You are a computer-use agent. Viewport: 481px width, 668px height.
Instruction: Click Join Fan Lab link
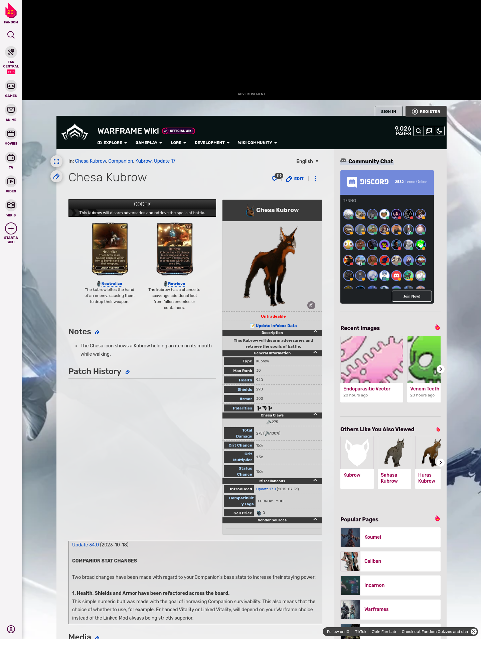tap(384, 632)
